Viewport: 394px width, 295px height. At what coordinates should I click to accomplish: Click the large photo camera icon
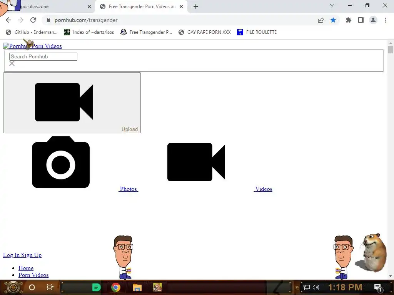pyautogui.click(x=61, y=162)
